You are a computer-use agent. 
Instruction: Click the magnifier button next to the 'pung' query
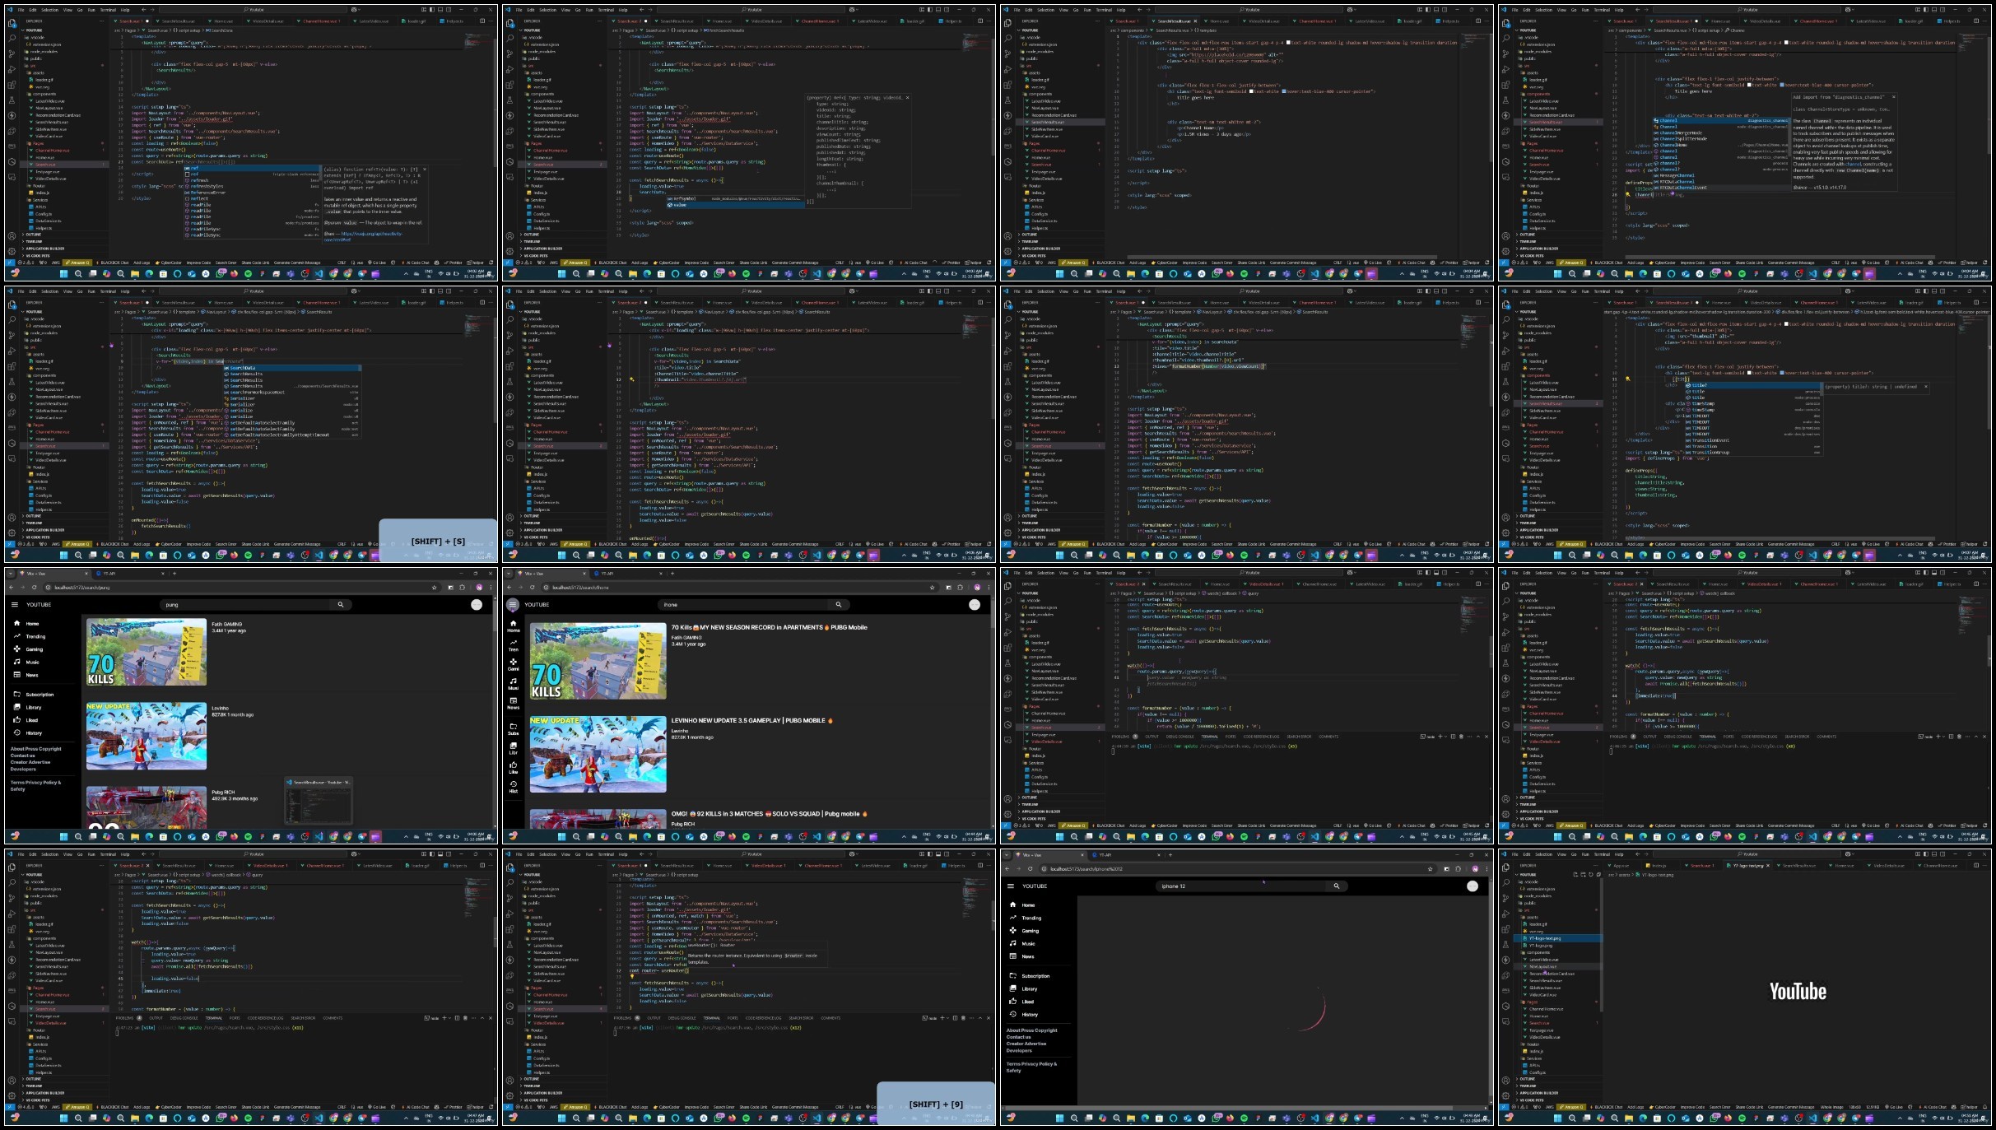340,604
